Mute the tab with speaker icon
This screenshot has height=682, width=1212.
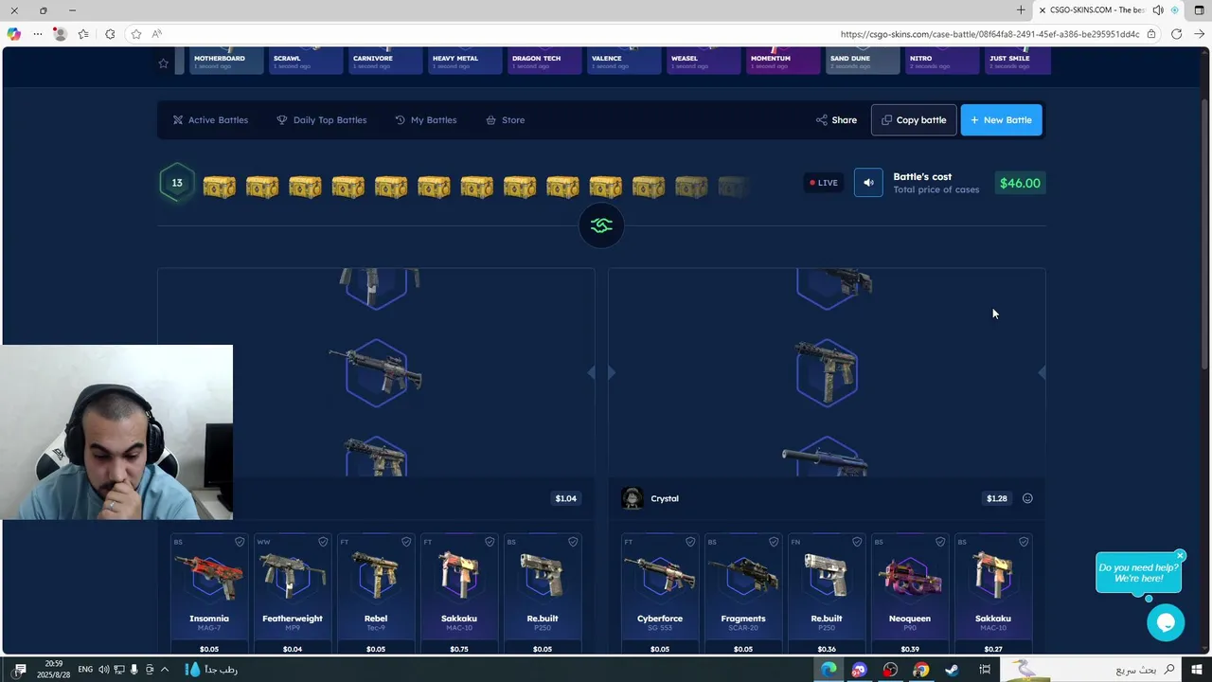[1158, 10]
